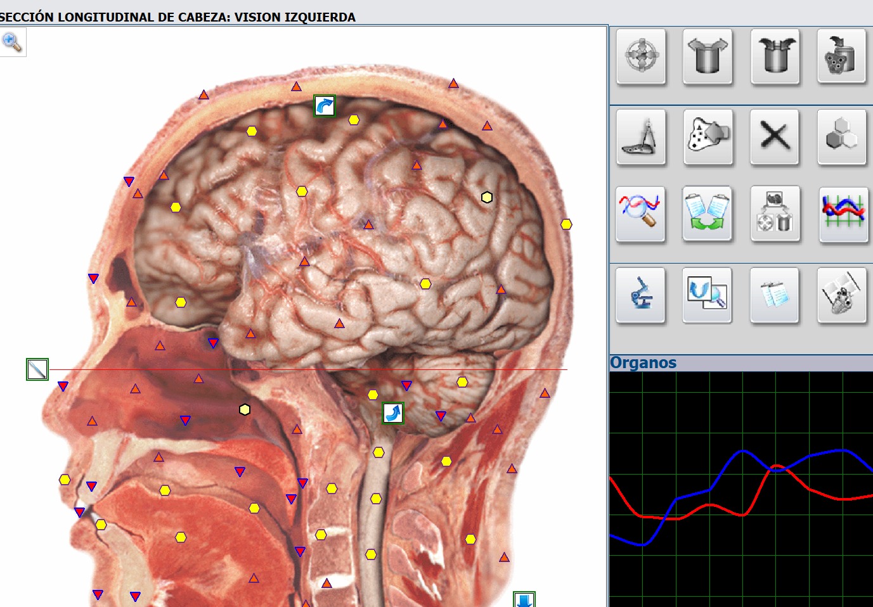Click the red and blue graph-on-grid icon
Viewport: 873px width, 607px height.
(843, 214)
